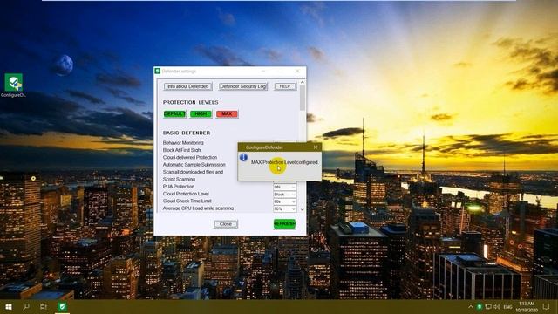This screenshot has height=314, width=558.
Task: Click the Behavior Monitoring label
Action: click(x=183, y=143)
